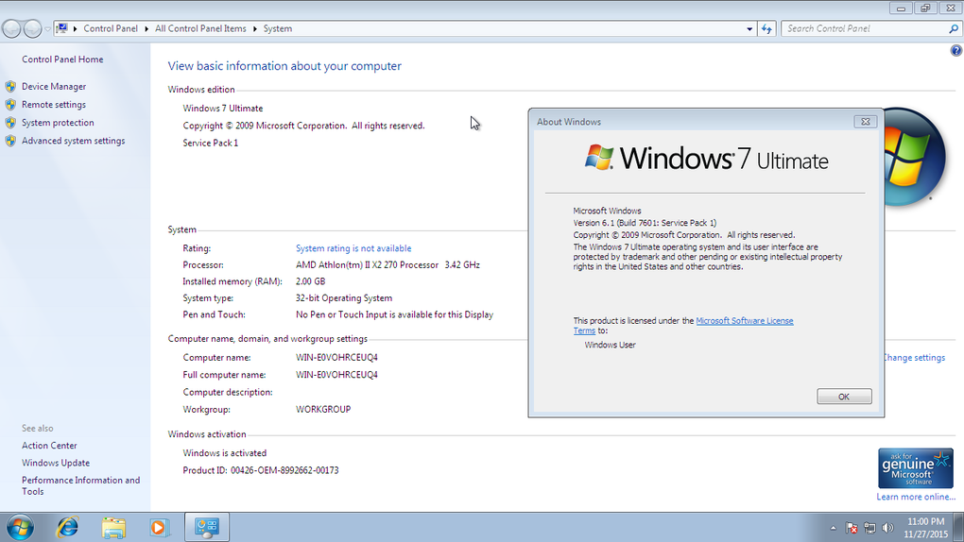Select the Control Panel taskbar button
This screenshot has height=542, width=964.
(207, 527)
